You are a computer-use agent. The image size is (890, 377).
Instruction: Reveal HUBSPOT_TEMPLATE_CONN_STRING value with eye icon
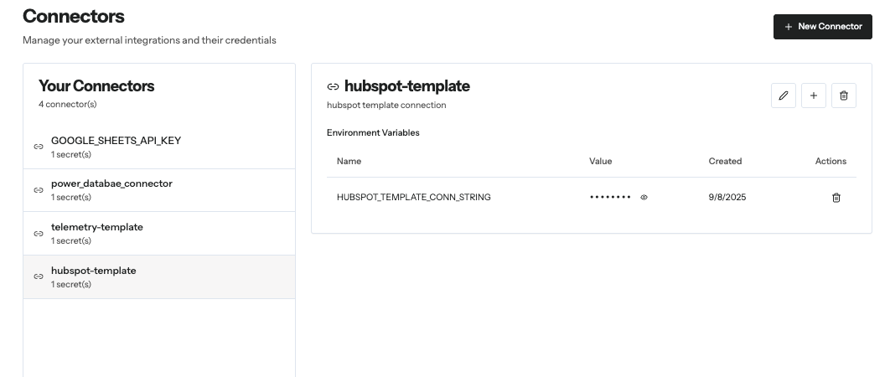pos(644,198)
